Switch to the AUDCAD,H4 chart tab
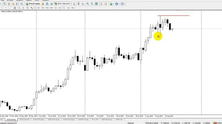 (x=24, y=120)
